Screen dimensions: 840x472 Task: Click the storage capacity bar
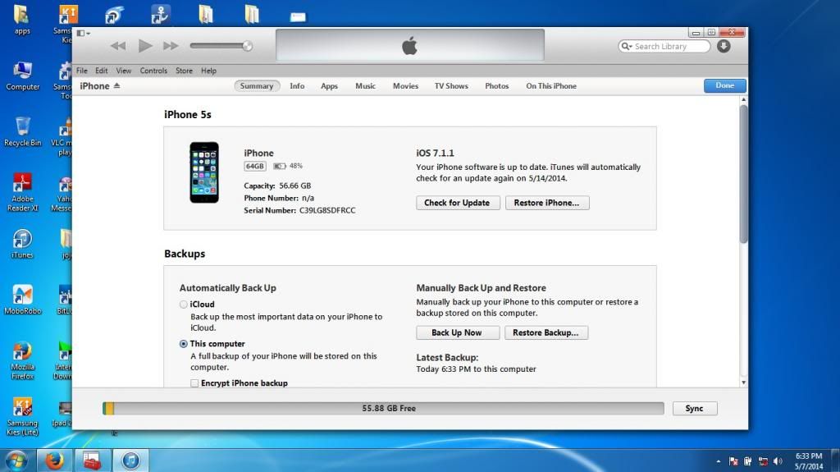[x=383, y=408]
